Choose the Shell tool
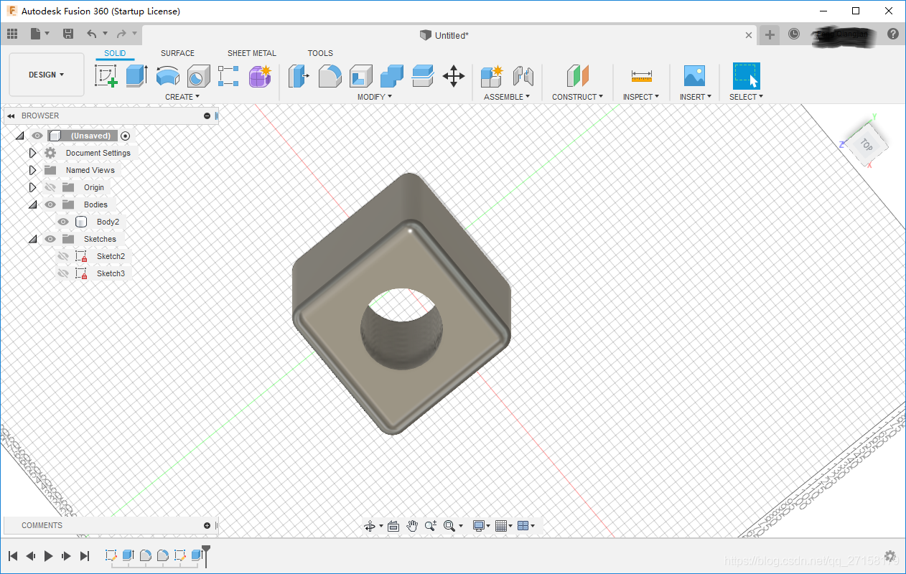906x574 pixels. [360, 75]
